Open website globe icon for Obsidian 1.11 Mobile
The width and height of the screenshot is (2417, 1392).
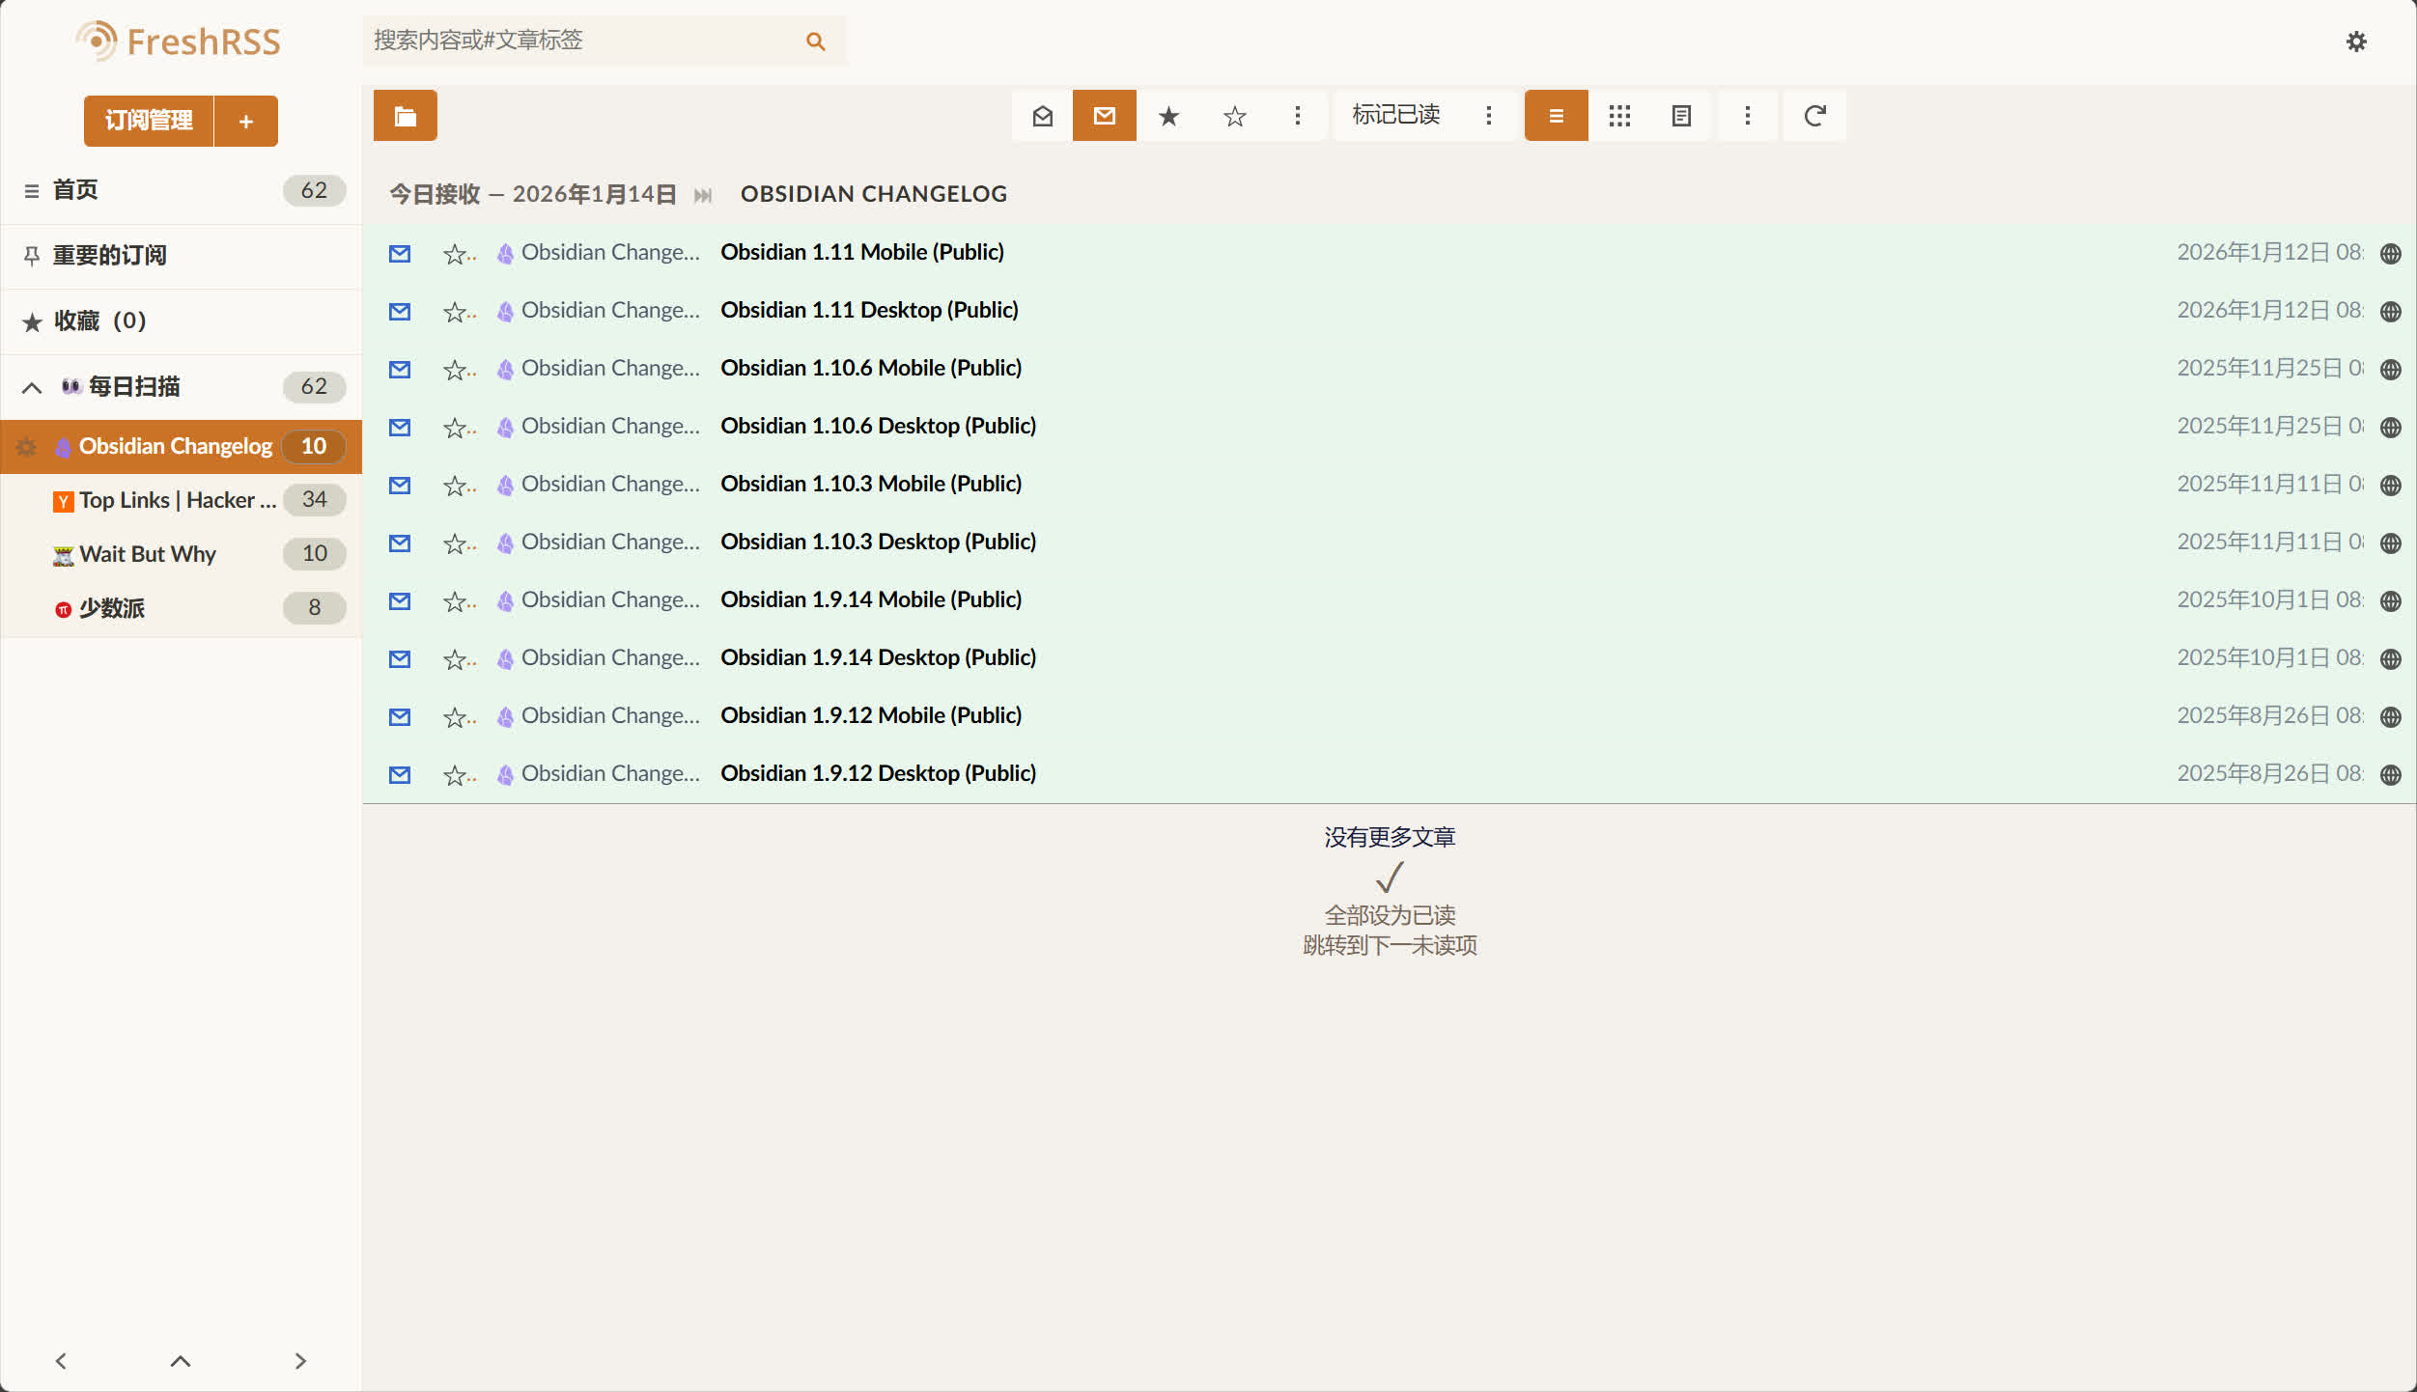pyautogui.click(x=2390, y=253)
